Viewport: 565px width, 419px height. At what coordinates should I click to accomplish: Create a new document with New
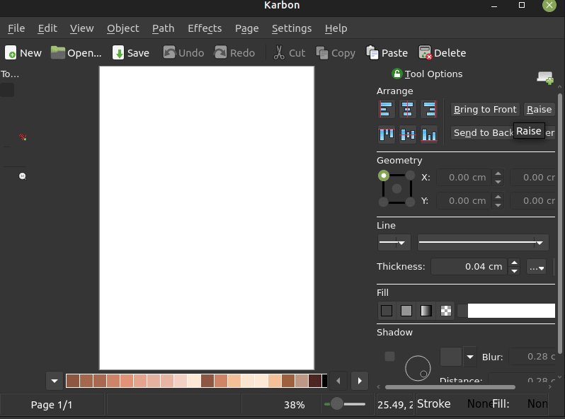pyautogui.click(x=23, y=53)
